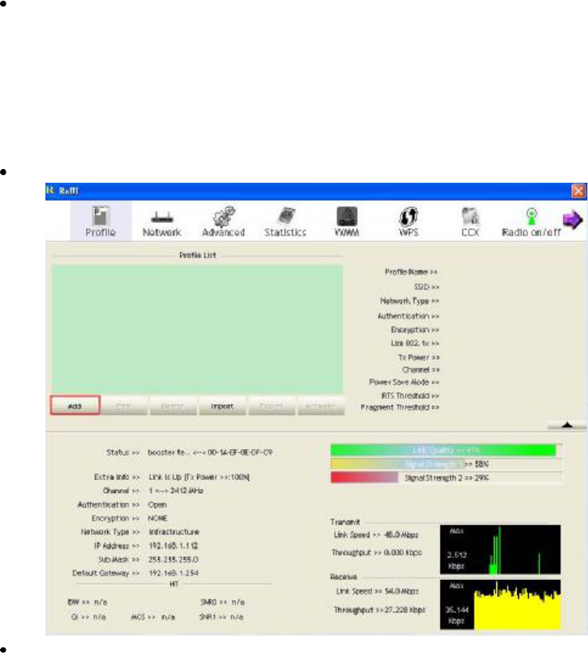
Task: Open the Advanced gear icon
Action: pos(224,216)
